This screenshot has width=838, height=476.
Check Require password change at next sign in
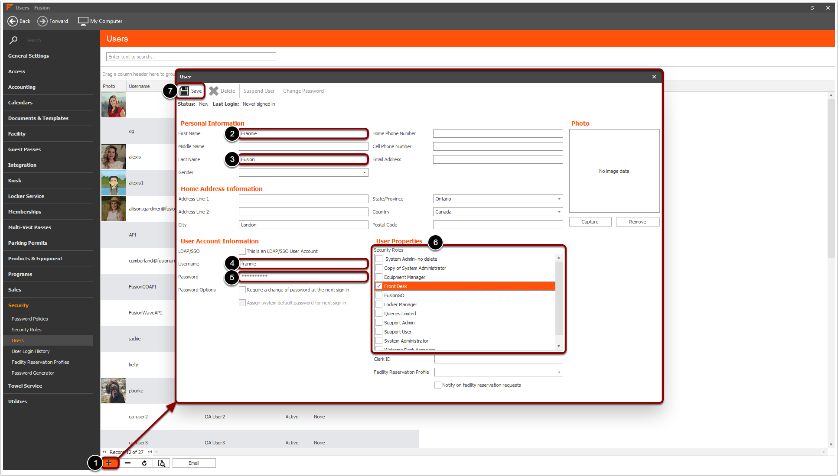tap(242, 290)
